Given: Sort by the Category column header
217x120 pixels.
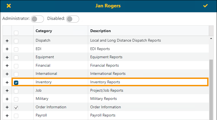Looking at the screenshot, I should [44, 31].
